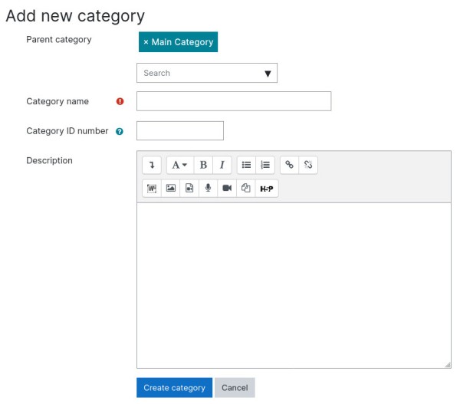Viewport: 460px width, 404px height.
Task: Remove link with the unlink icon
Action: (x=308, y=165)
